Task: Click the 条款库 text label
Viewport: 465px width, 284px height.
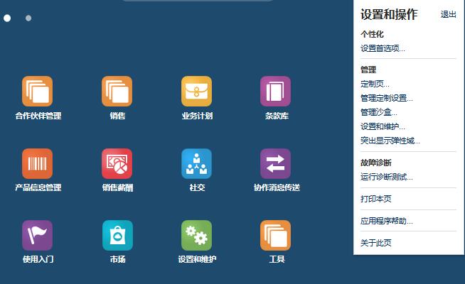Action: point(277,116)
